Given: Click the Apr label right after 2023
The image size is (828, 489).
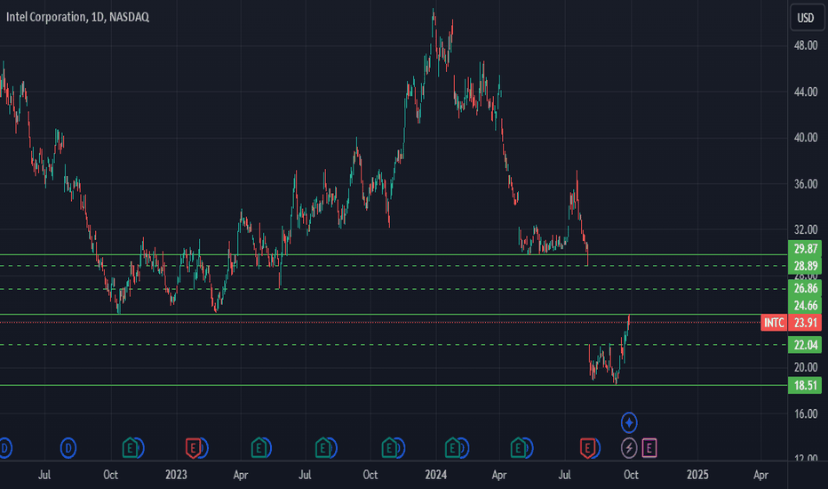Looking at the screenshot, I should click(240, 475).
